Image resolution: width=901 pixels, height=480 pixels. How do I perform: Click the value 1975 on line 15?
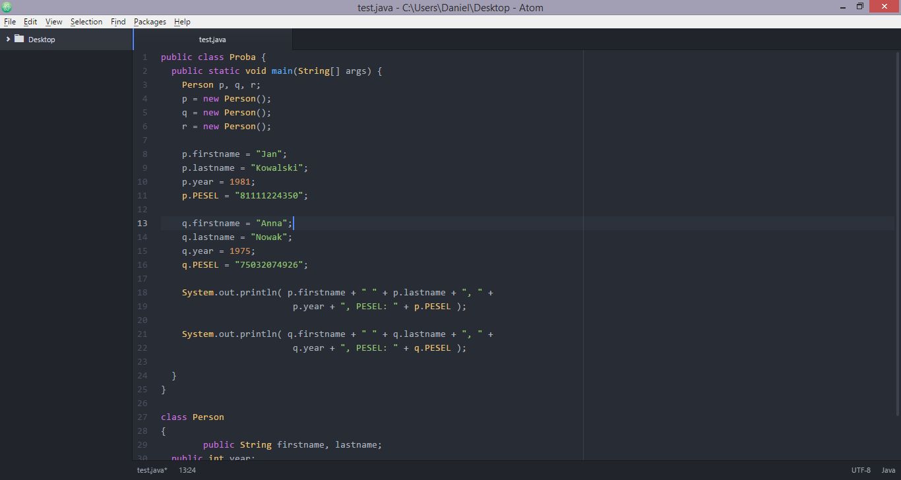point(240,251)
